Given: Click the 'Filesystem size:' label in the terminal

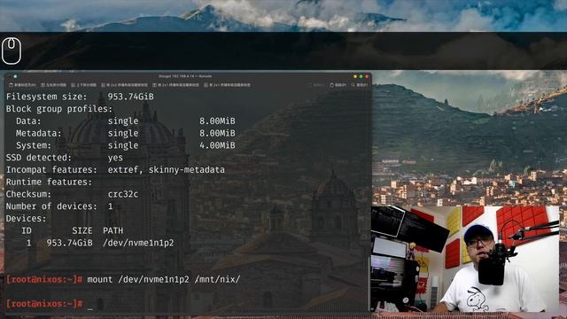Looking at the screenshot, I should pos(47,97).
